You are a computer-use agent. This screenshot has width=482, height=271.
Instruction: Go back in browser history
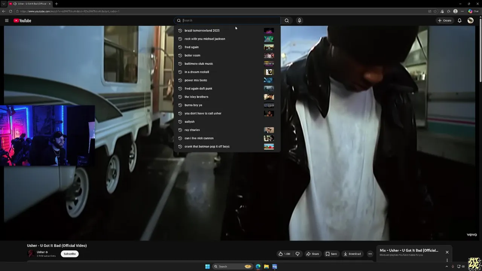(4, 11)
